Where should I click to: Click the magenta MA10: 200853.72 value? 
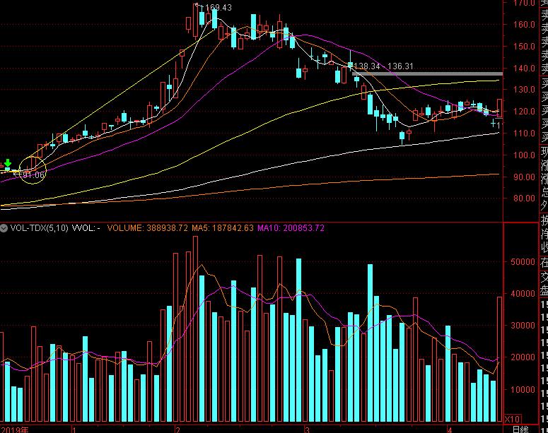click(291, 228)
